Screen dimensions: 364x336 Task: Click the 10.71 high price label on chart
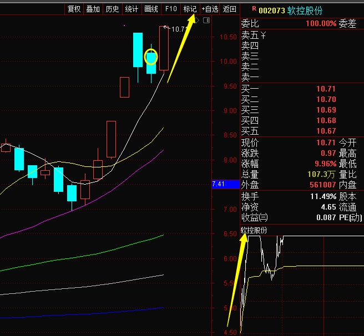[x=179, y=29]
